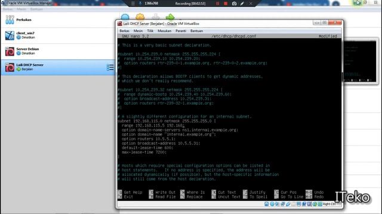Open the machine tools list icon beside Laili DHCP Server
Viewport: 382px width, 214px height.
[110, 67]
